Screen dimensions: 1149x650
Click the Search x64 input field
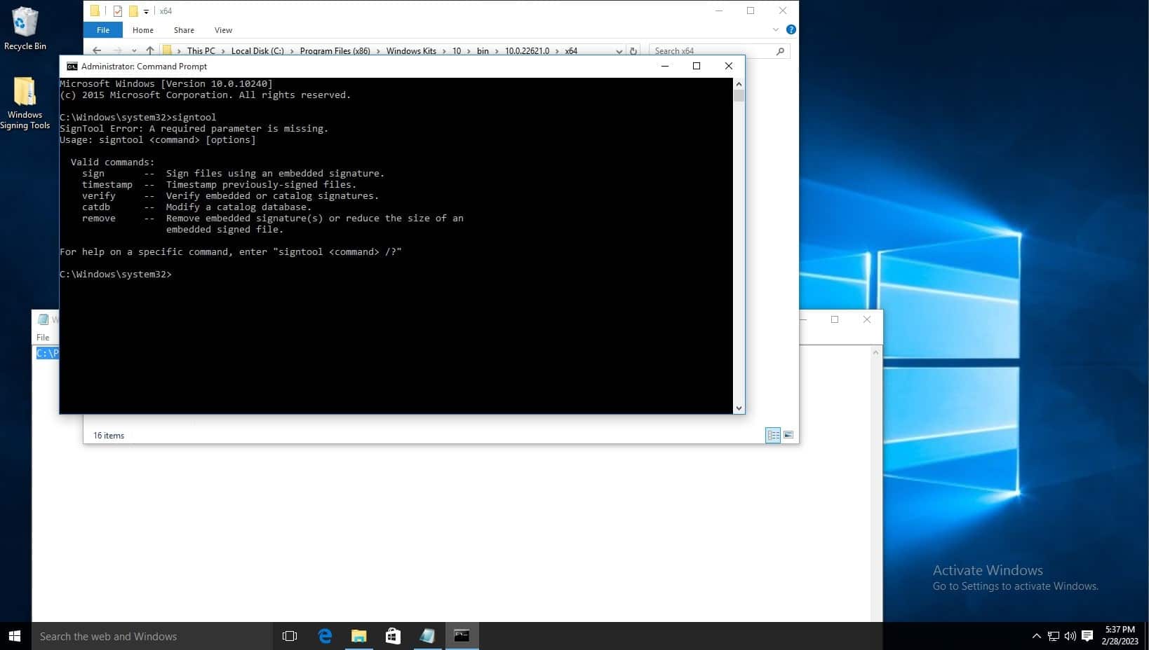pos(712,51)
